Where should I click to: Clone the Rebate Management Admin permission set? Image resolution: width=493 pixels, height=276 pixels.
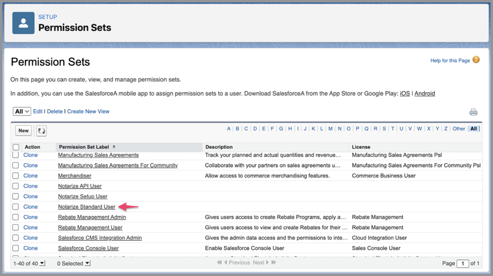click(x=31, y=217)
